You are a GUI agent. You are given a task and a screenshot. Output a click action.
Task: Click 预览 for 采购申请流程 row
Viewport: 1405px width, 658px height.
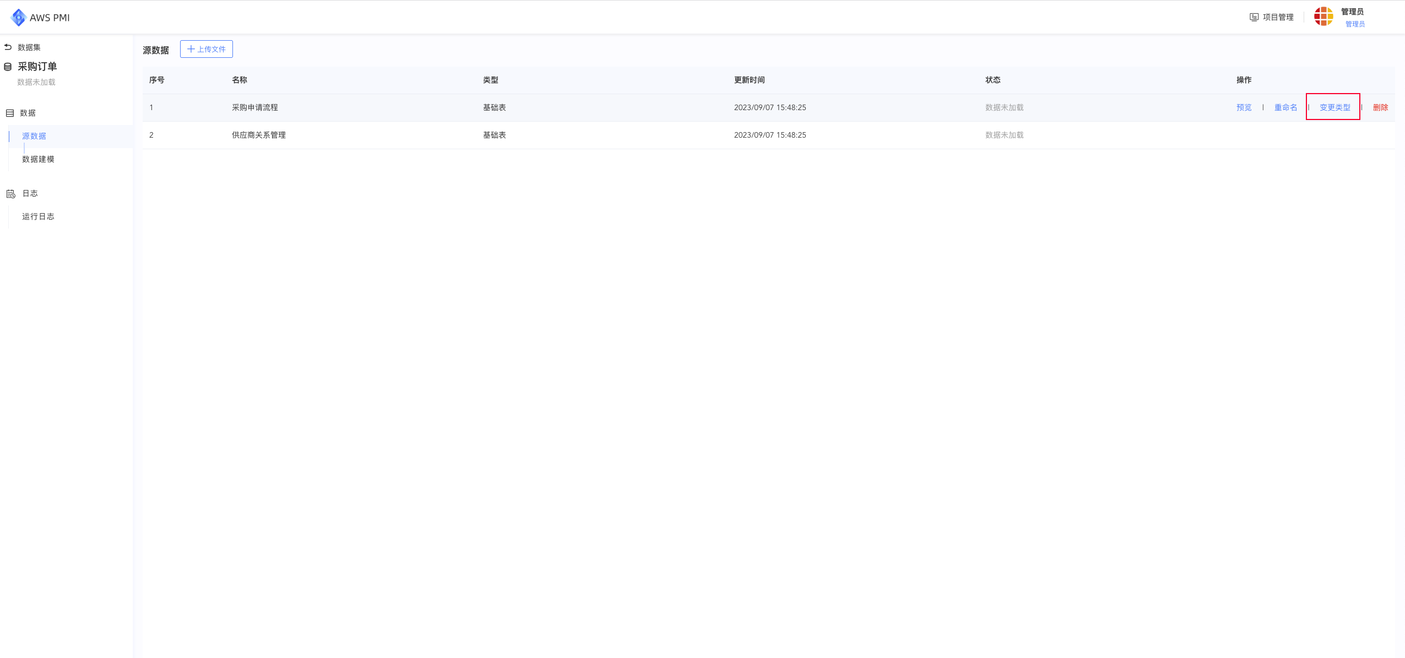click(1244, 107)
